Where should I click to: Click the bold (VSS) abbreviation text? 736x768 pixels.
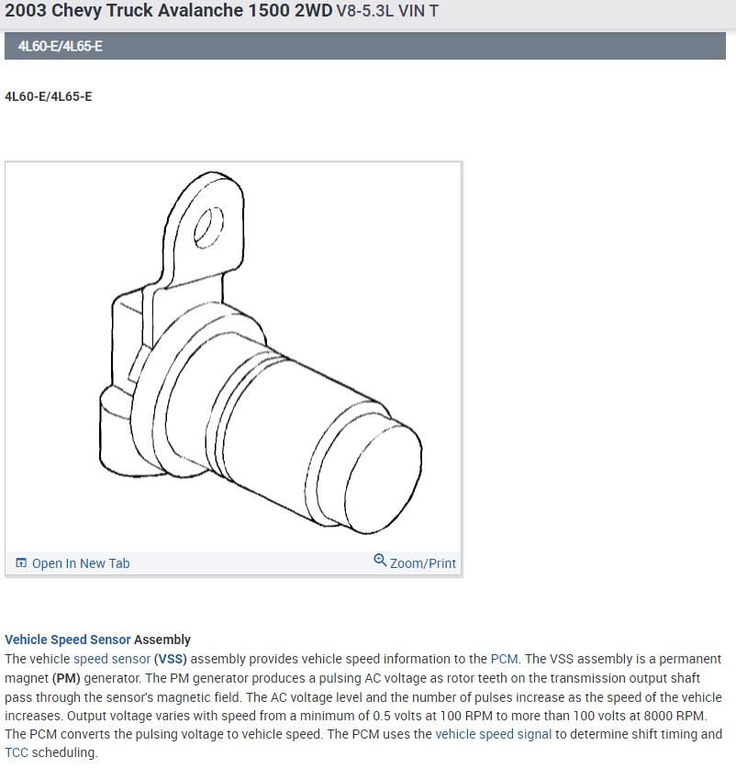click(x=171, y=659)
